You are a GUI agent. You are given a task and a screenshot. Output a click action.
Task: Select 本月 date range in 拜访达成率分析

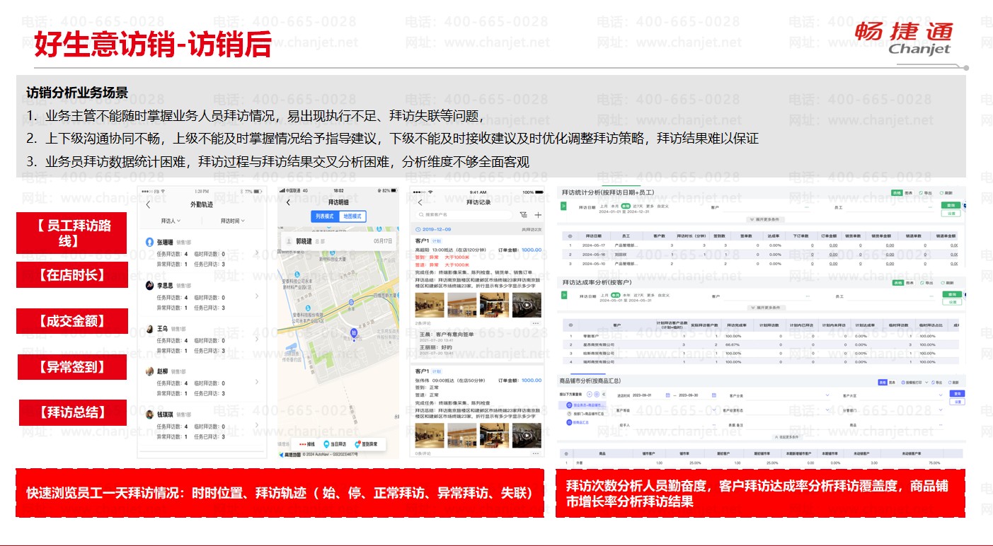pyautogui.click(x=614, y=295)
